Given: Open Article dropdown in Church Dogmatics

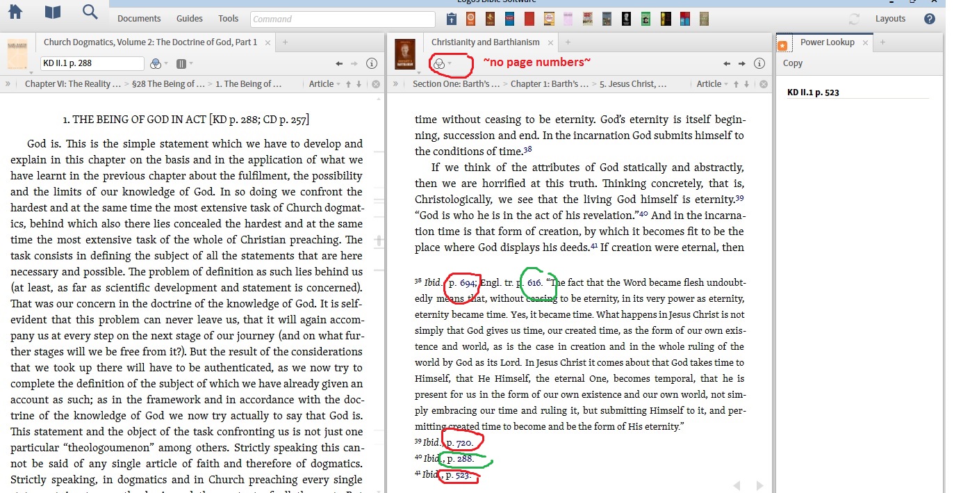Looking at the screenshot, I should (x=324, y=84).
